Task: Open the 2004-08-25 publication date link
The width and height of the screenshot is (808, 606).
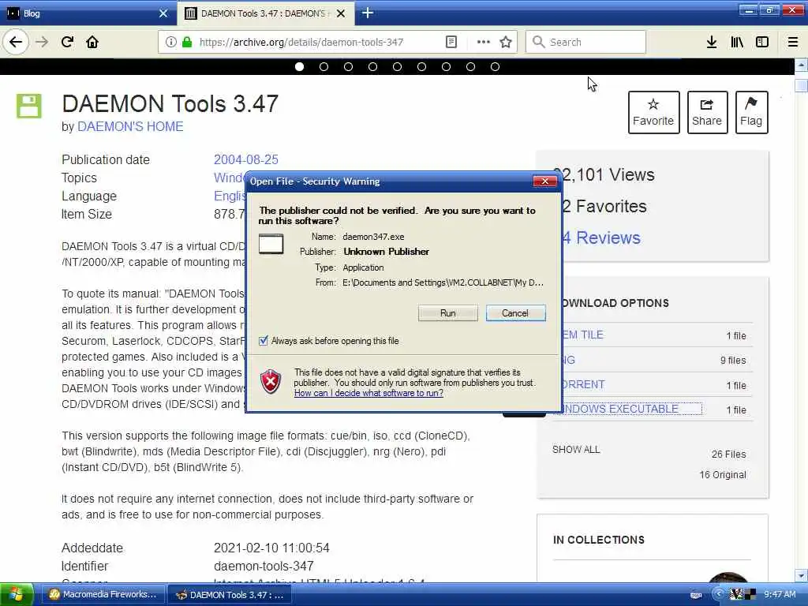Action: coord(246,159)
